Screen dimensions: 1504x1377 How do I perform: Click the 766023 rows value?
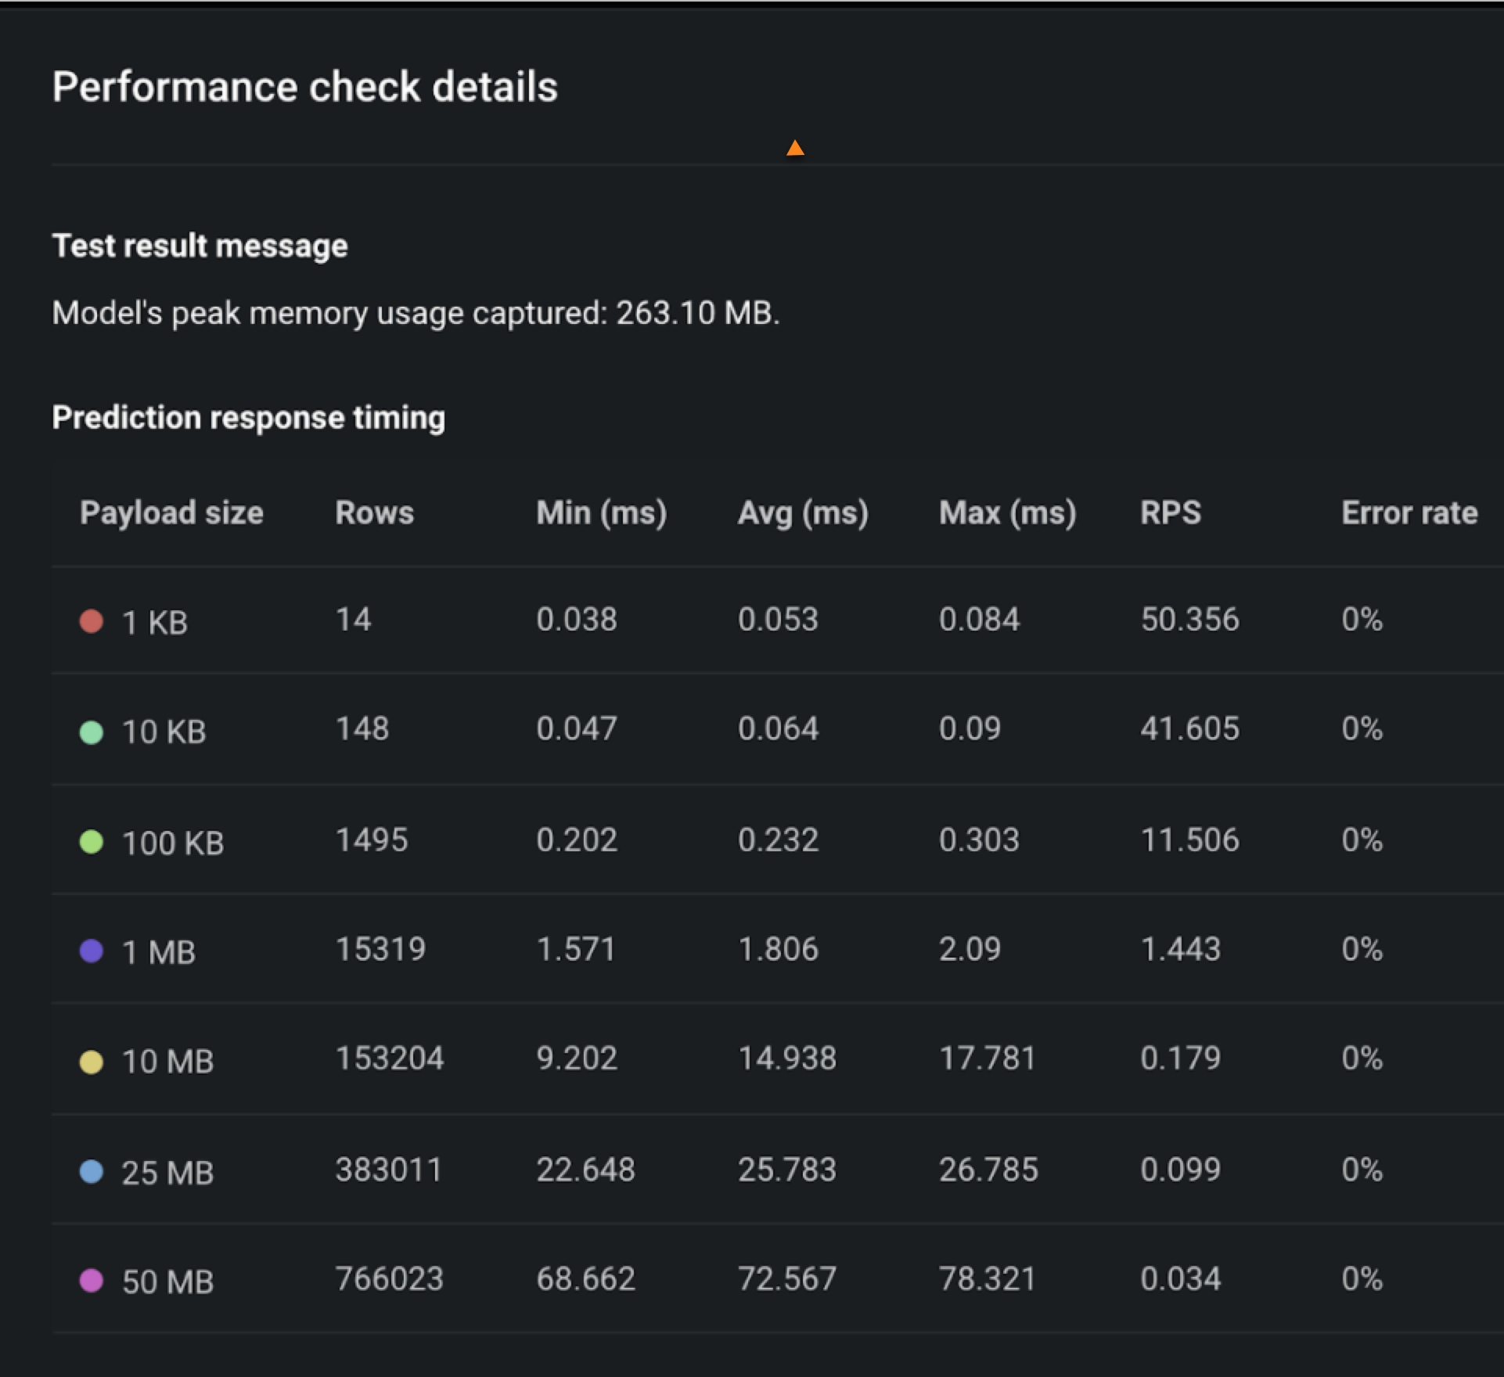(x=389, y=1279)
